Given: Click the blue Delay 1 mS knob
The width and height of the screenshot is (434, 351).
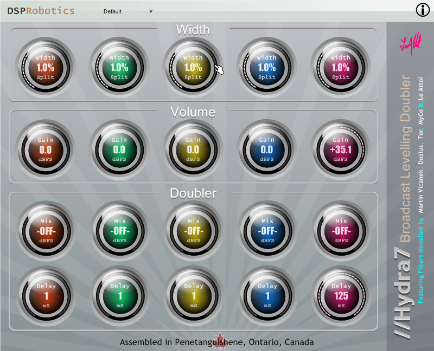Looking at the screenshot, I should pyautogui.click(x=267, y=296).
